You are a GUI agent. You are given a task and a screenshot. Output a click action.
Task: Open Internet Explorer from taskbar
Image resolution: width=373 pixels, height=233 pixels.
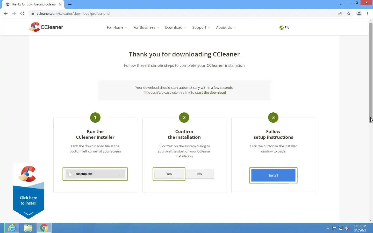[12, 228]
